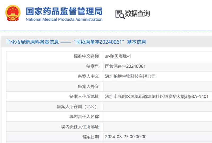This screenshot has height=143, width=212.
Task: Click the sr-贻贝寡肽-1 name value
Action: (118, 56)
